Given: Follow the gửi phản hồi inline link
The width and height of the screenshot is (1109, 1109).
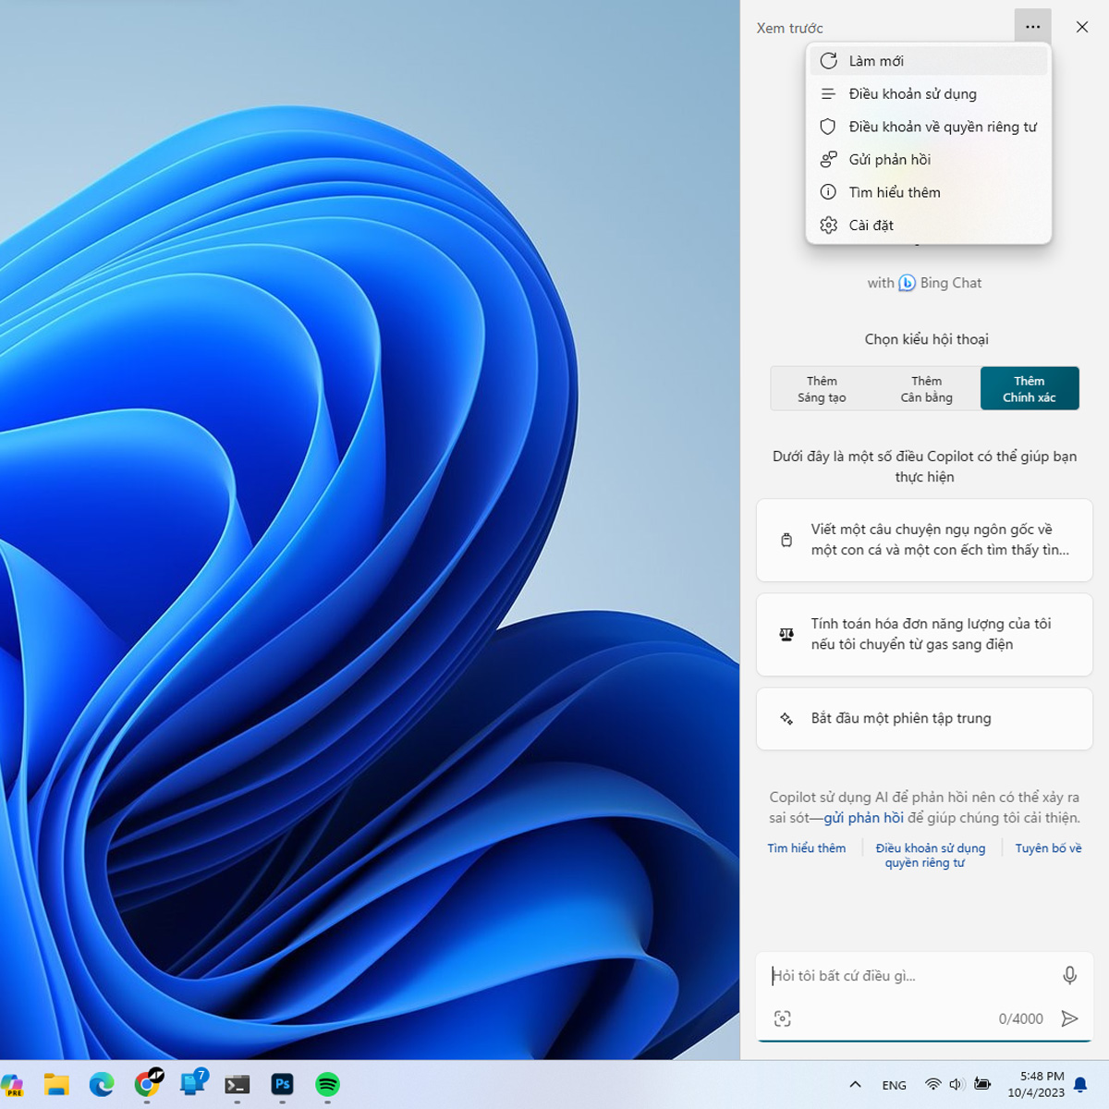Looking at the screenshot, I should tap(863, 818).
